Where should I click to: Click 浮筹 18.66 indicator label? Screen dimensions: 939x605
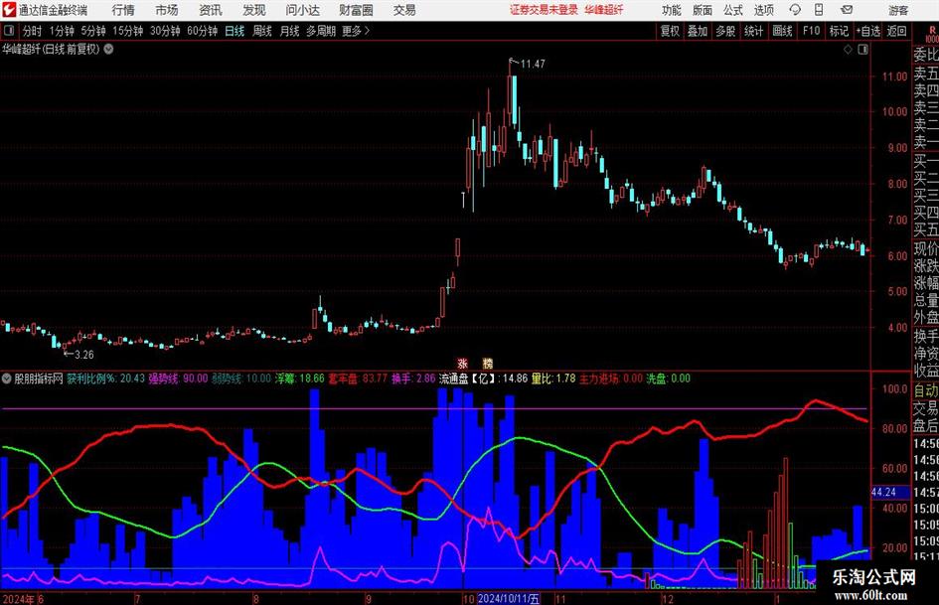coord(299,378)
